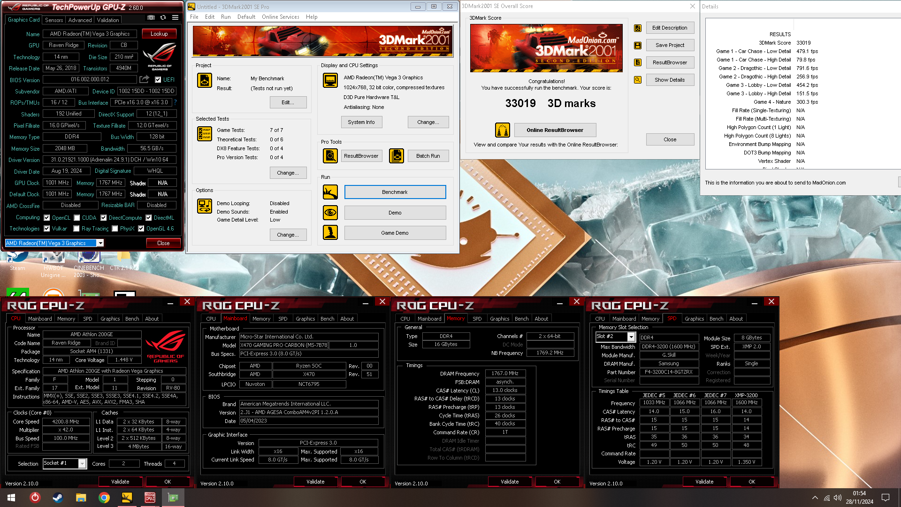Toggle the DirectCompute checkbox
This screenshot has height=507, width=901.
[x=104, y=218]
